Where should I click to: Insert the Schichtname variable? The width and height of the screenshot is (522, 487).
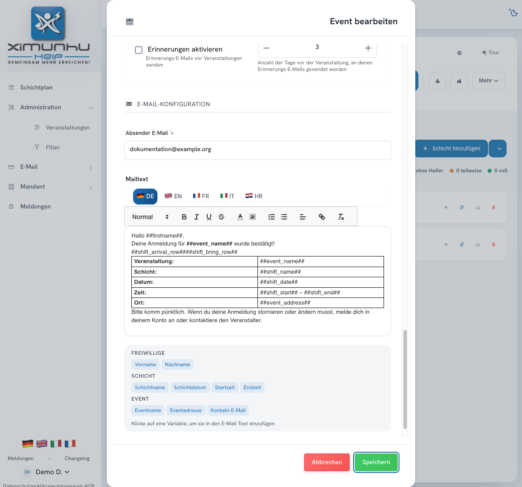pyautogui.click(x=150, y=387)
